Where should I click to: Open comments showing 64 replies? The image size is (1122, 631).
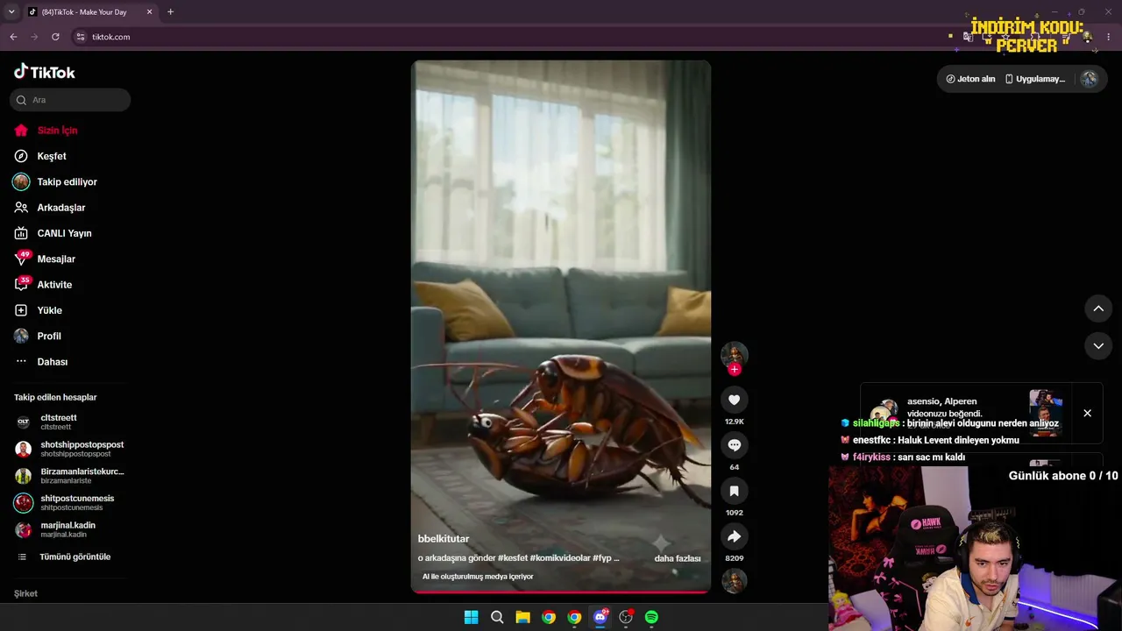click(734, 445)
